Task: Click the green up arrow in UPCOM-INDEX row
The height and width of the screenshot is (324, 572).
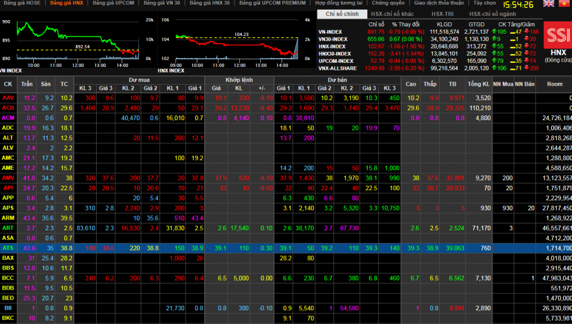Action: point(493,61)
